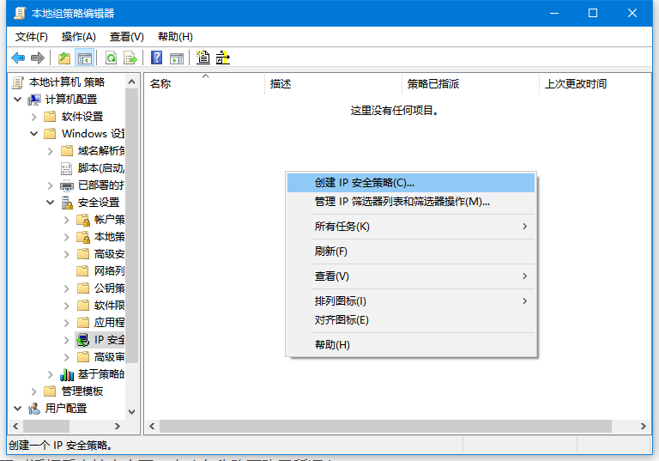Open the 操作(A) menu
This screenshot has height=461, width=659.
tap(79, 37)
